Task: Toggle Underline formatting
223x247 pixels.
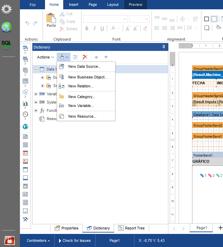Action: [x=102, y=28]
